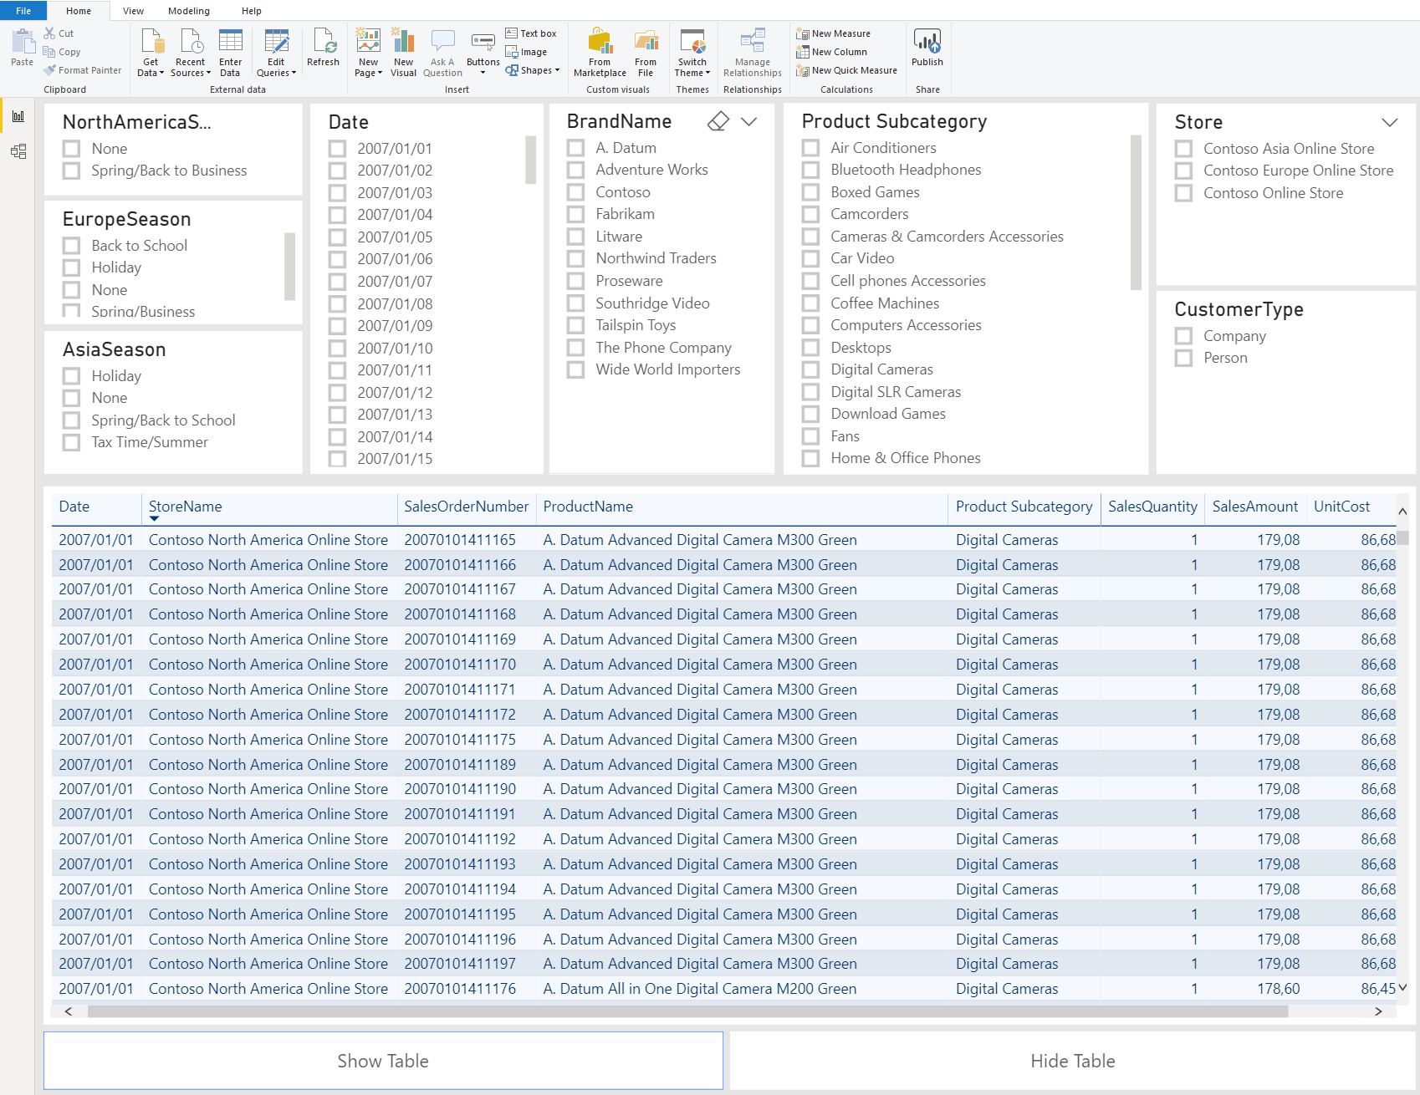Tick the 2007/01/05 date checkbox
The width and height of the screenshot is (1420, 1095).
pos(337,237)
